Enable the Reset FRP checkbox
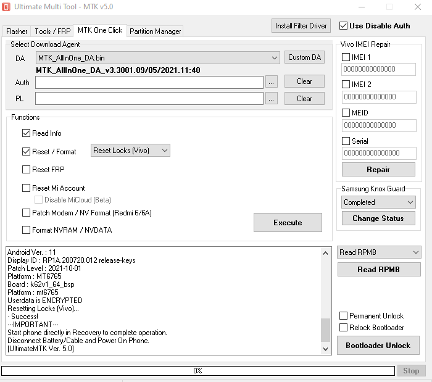This screenshot has height=382, width=432. click(x=26, y=169)
